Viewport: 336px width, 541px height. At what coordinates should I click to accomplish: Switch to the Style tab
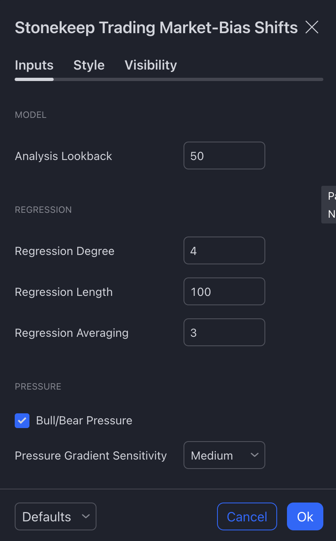[89, 65]
